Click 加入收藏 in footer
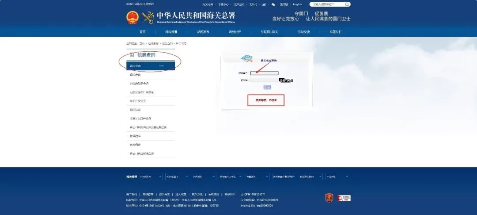The image size is (477, 215). (x=181, y=194)
